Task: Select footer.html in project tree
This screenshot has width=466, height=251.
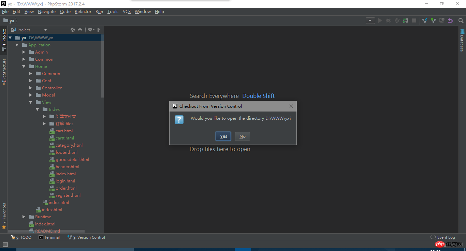Action: pyautogui.click(x=67, y=152)
